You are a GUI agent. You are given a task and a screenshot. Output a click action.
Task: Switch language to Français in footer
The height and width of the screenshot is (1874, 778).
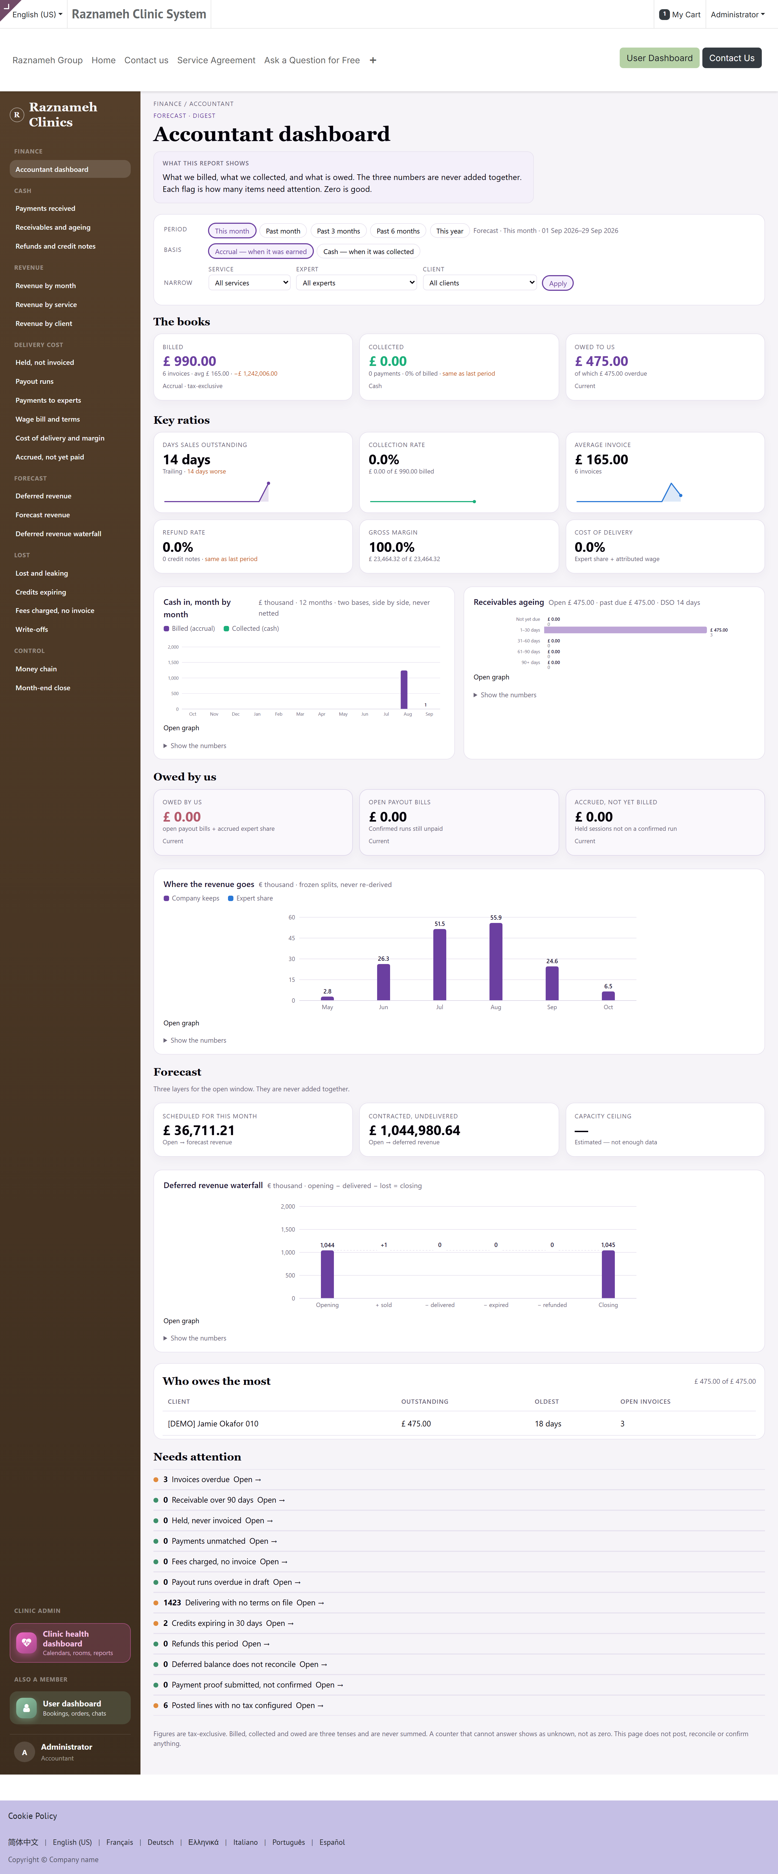pyautogui.click(x=119, y=1842)
